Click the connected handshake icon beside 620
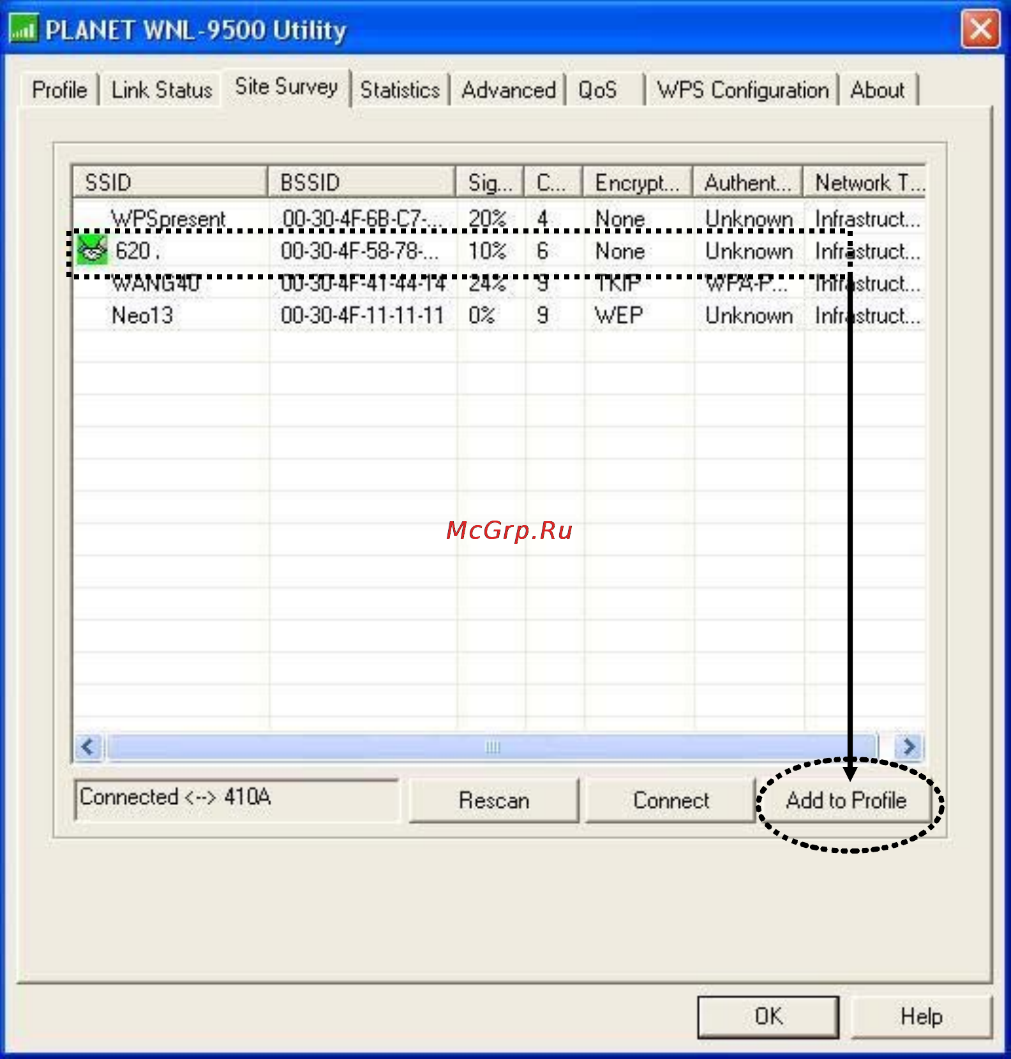This screenshot has width=1011, height=1059. click(91, 250)
